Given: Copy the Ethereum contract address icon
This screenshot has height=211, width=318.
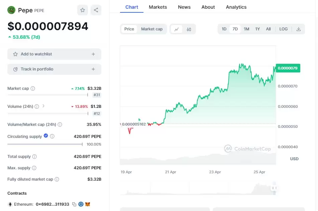Looking at the screenshot, I should (74, 204).
